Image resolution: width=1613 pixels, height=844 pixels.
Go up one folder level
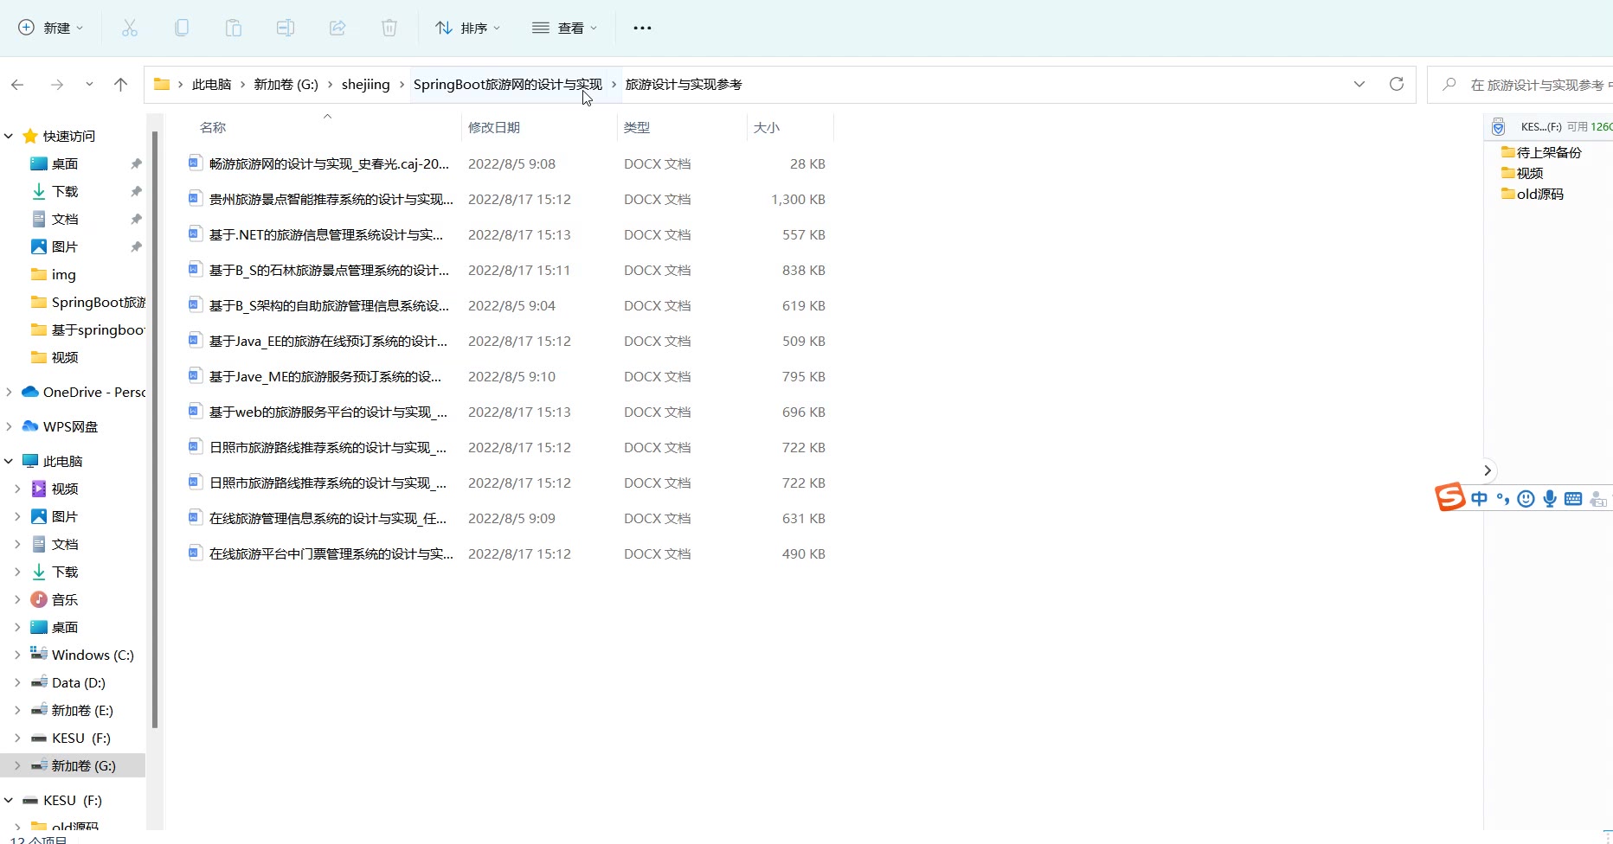tap(120, 84)
